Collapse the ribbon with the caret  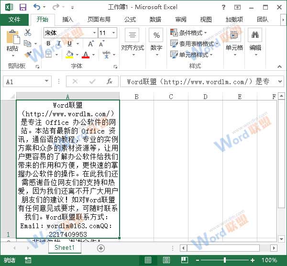pos(279,66)
